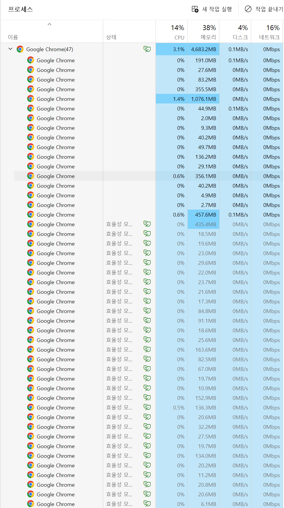Sort by CPU usage column showing 14%
The height and width of the screenshot is (508, 284).
172,32
